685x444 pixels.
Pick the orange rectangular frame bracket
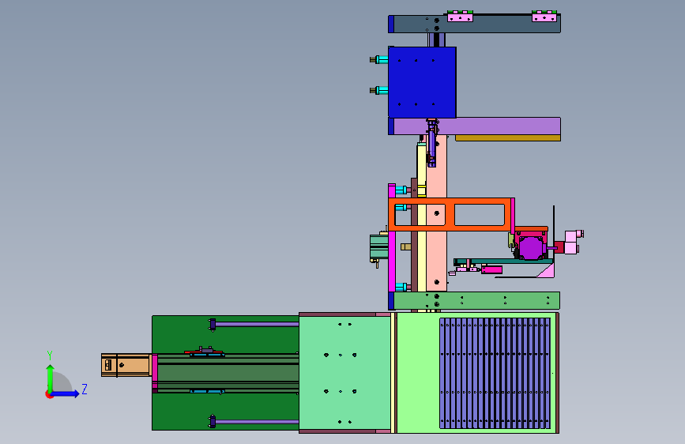tap(450, 215)
